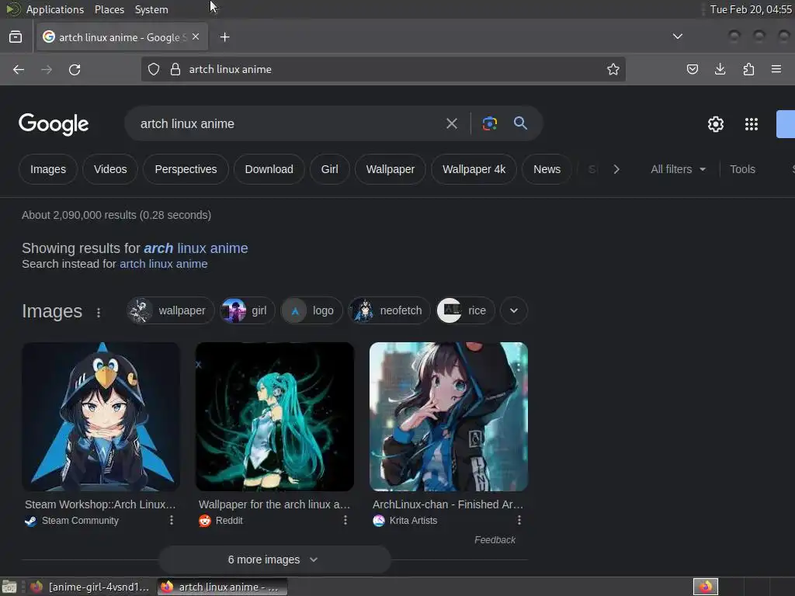
Task: Open the Tools button
Action: click(742, 169)
